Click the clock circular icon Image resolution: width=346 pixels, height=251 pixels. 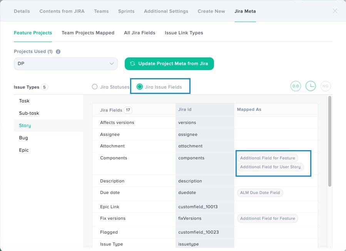[x=311, y=86]
